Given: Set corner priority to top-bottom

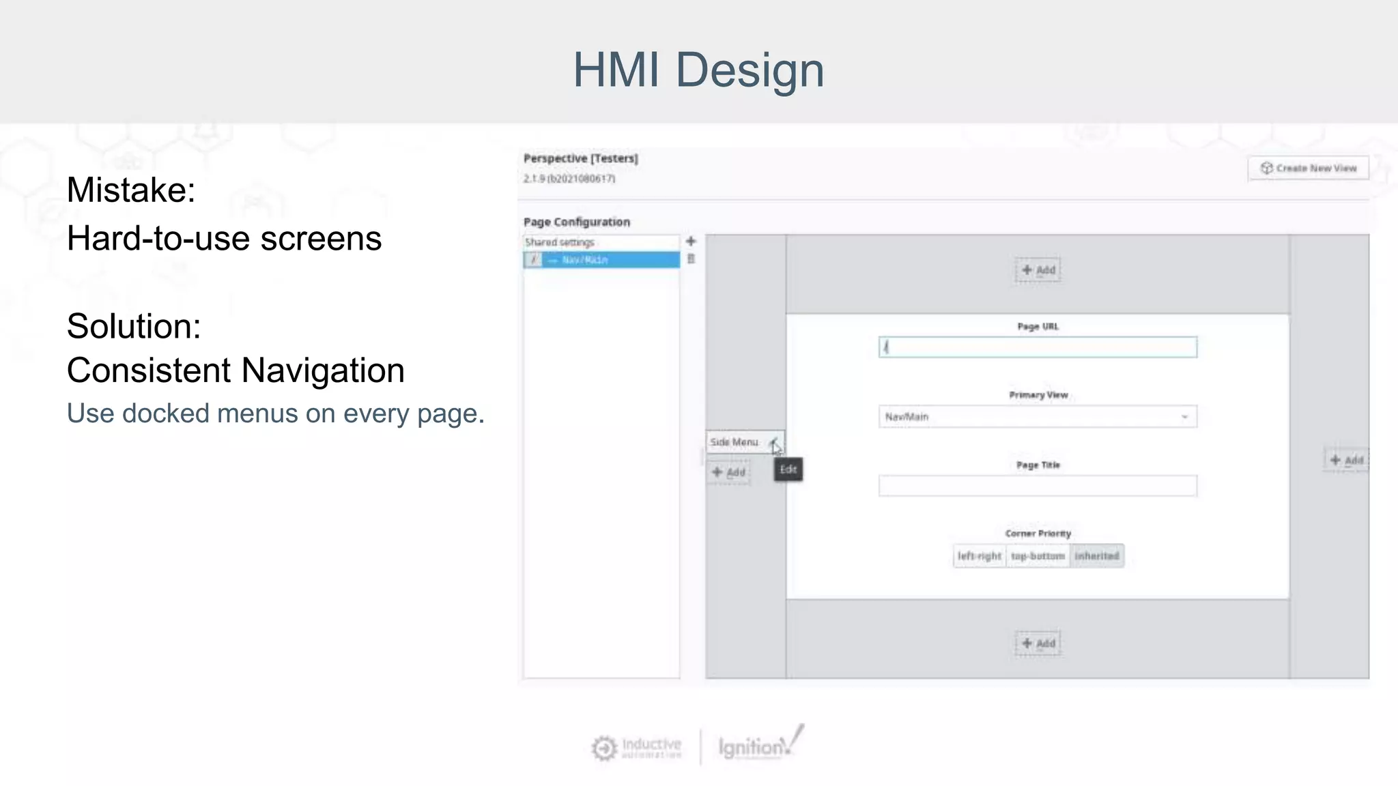Looking at the screenshot, I should [1038, 556].
